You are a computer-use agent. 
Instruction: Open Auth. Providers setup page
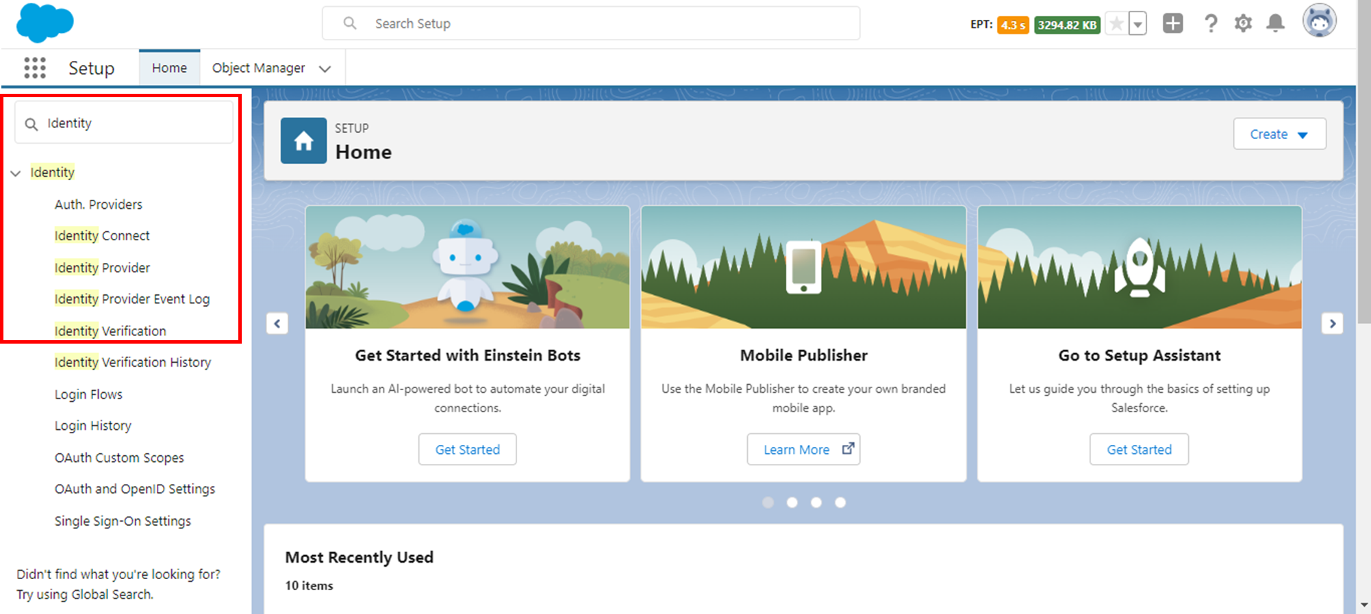(x=99, y=205)
